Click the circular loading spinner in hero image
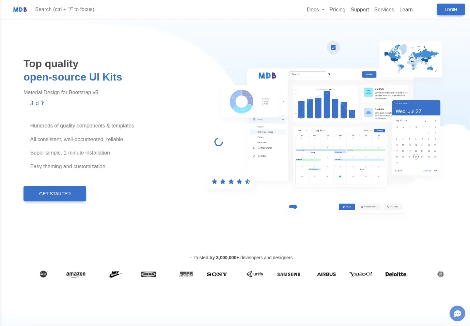Viewport: 470px width, 326px height. [219, 142]
